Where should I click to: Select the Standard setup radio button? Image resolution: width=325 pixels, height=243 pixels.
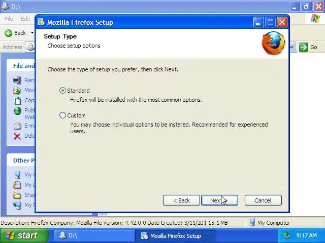62,91
